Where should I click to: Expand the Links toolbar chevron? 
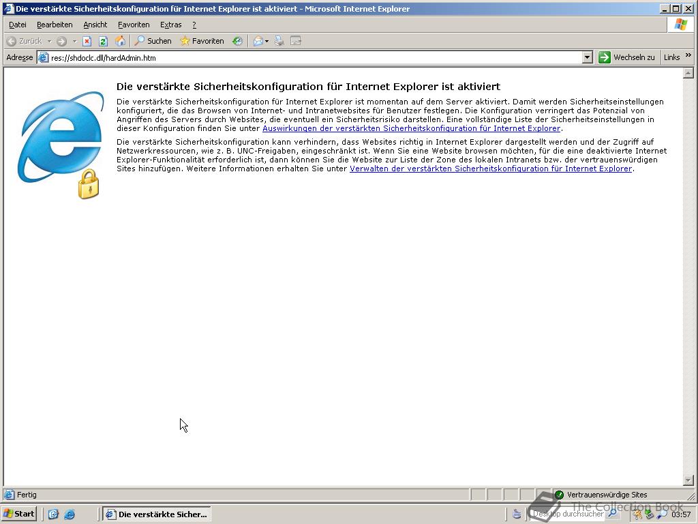688,55
